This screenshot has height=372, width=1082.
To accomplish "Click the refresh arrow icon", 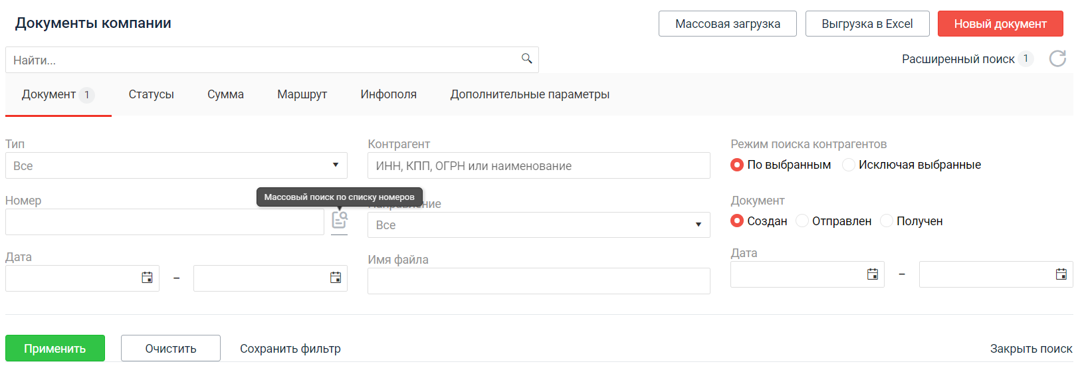I will (x=1057, y=58).
